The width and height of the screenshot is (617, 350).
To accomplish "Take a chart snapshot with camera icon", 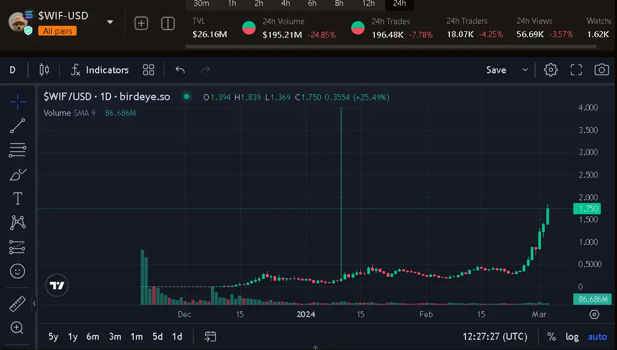I will (601, 70).
